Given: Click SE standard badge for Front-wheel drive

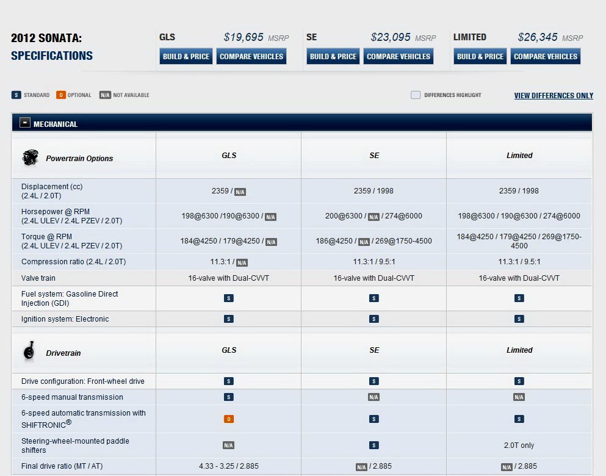Looking at the screenshot, I should 373,381.
